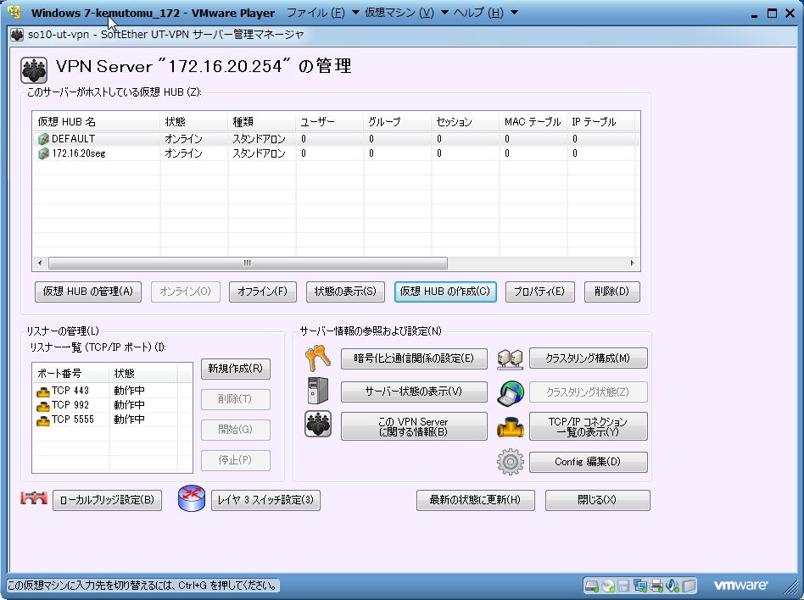Sort by 状態 column header in hub list
Screen dimensions: 804x600
click(194, 122)
